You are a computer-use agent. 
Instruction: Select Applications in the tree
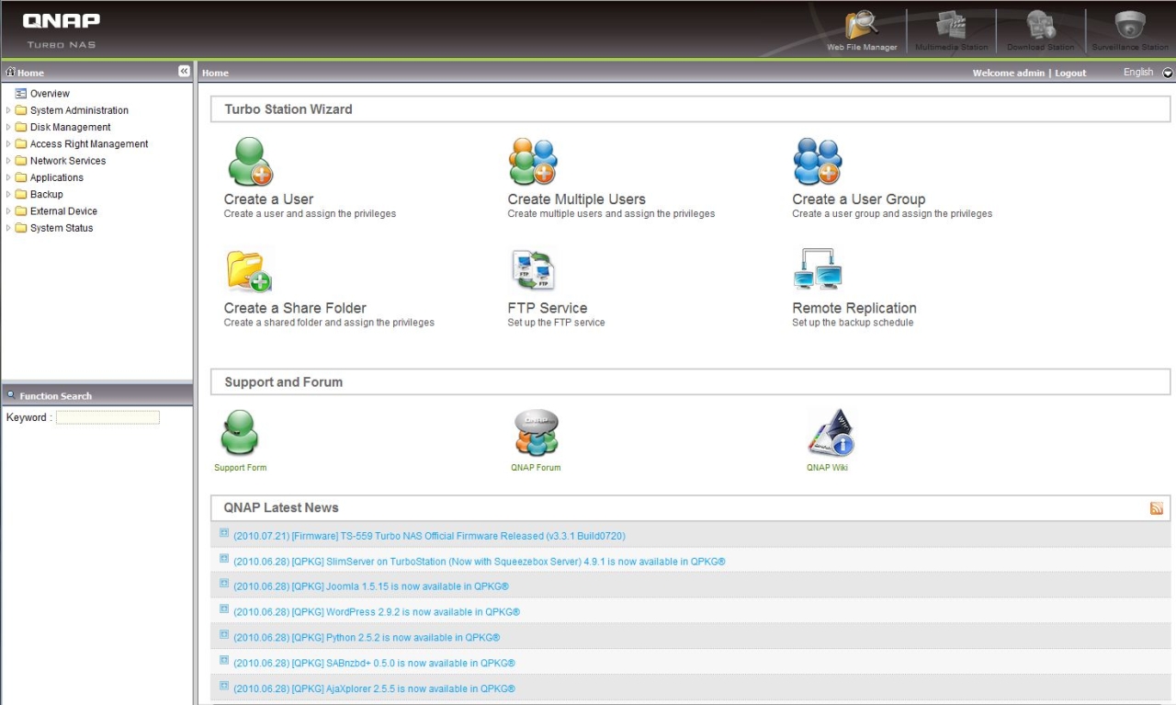click(57, 177)
